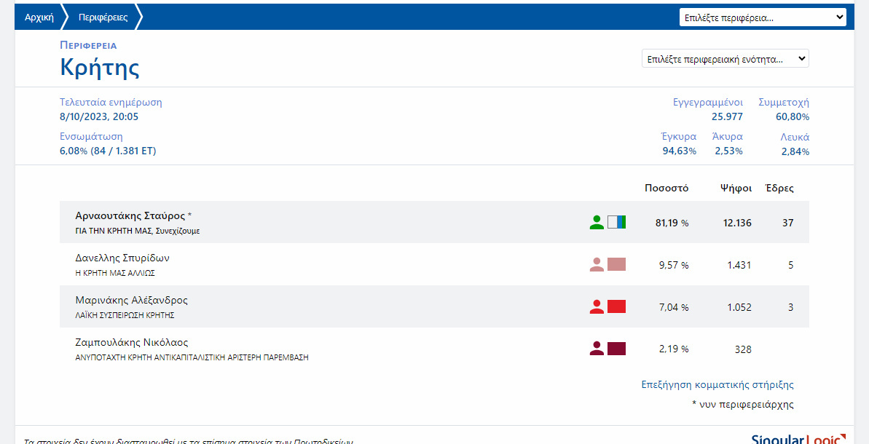The image size is (869, 444).
Task: Click the green person icon for Αρναουτάκης
Action: pos(597,223)
